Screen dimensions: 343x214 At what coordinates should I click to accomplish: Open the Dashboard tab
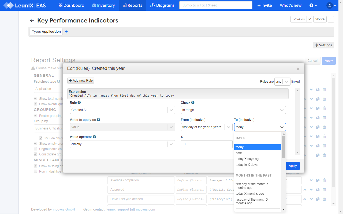pos(71,5)
